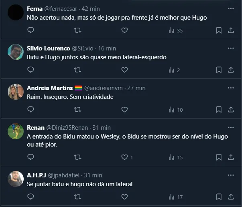The image size is (242, 207).
Task: Expand more options for A.H.P.J's tweet
Action: 231,175
